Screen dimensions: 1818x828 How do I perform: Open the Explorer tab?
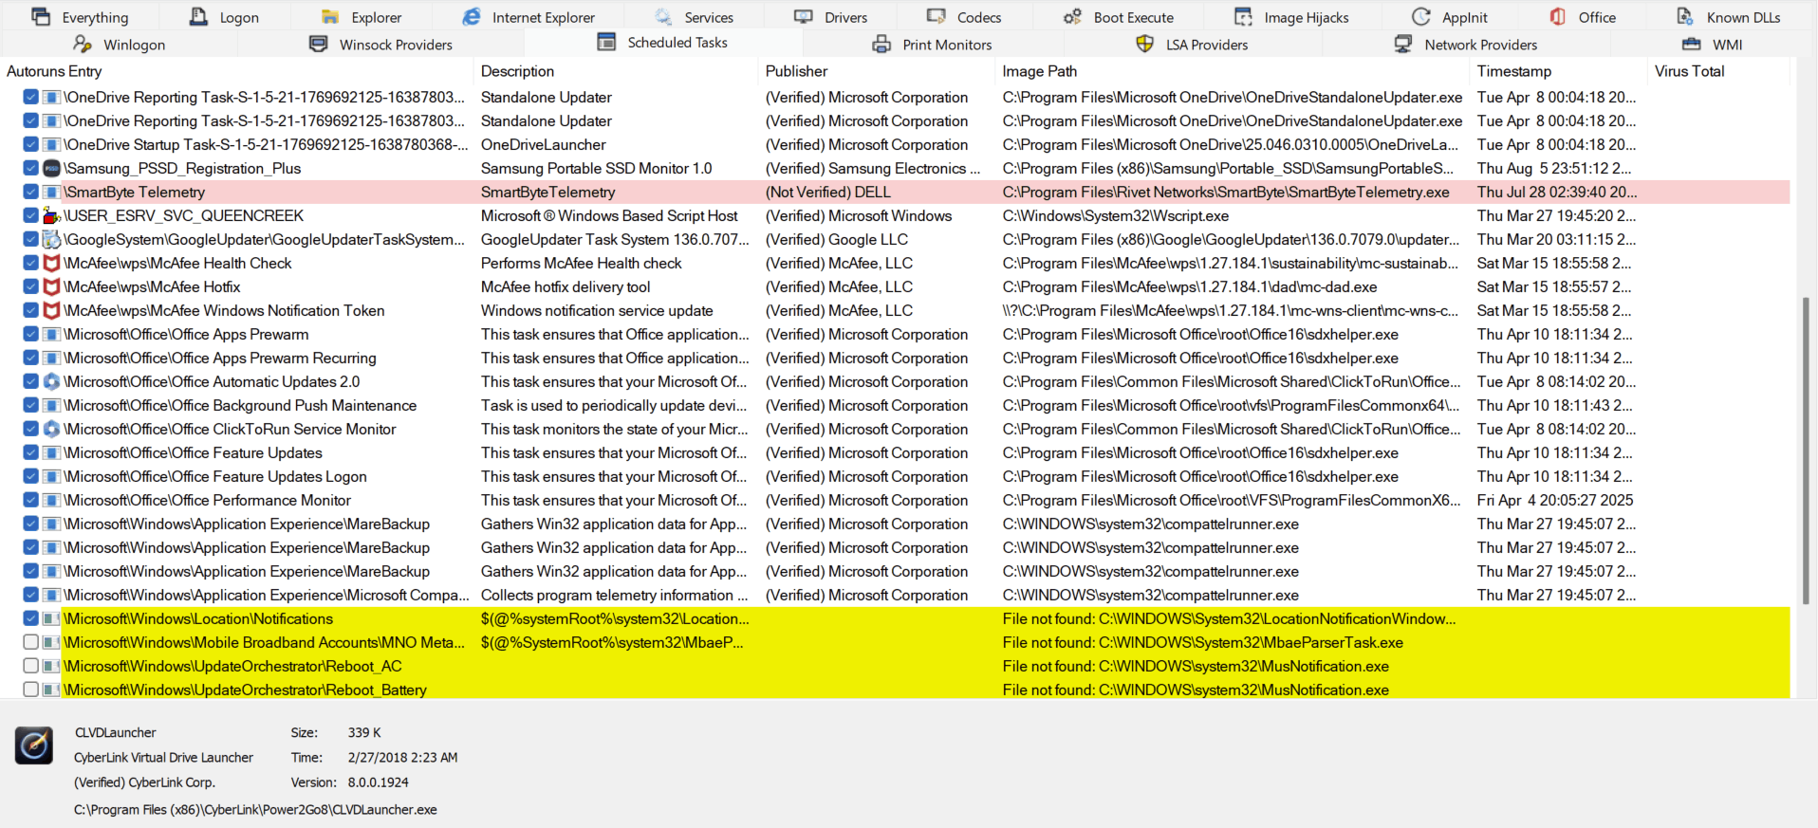[362, 17]
